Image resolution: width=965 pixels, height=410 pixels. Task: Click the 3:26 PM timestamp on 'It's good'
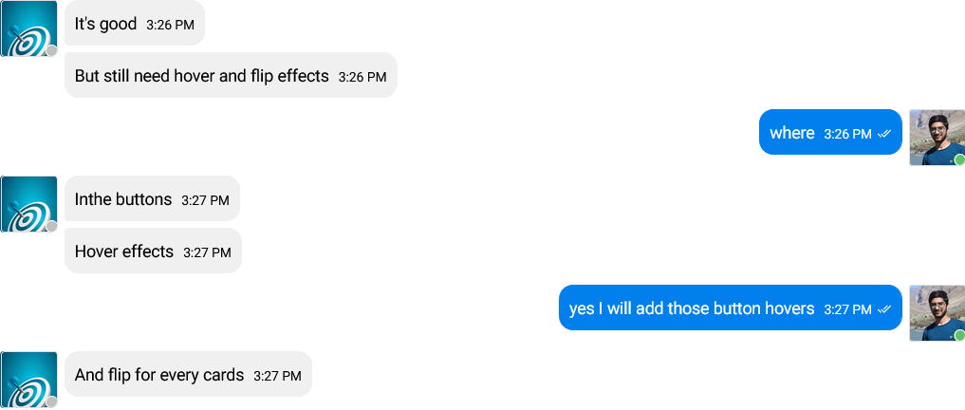pyautogui.click(x=171, y=26)
